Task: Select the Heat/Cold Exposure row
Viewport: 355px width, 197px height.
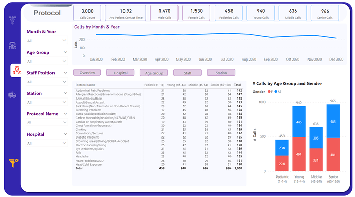Action: click(x=158, y=165)
